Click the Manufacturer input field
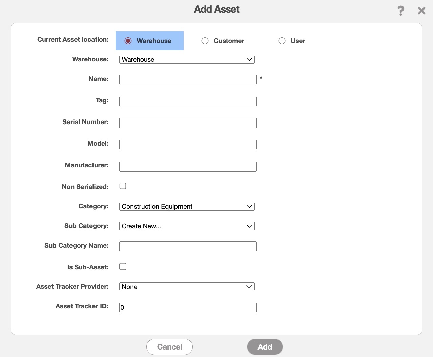 tap(188, 166)
